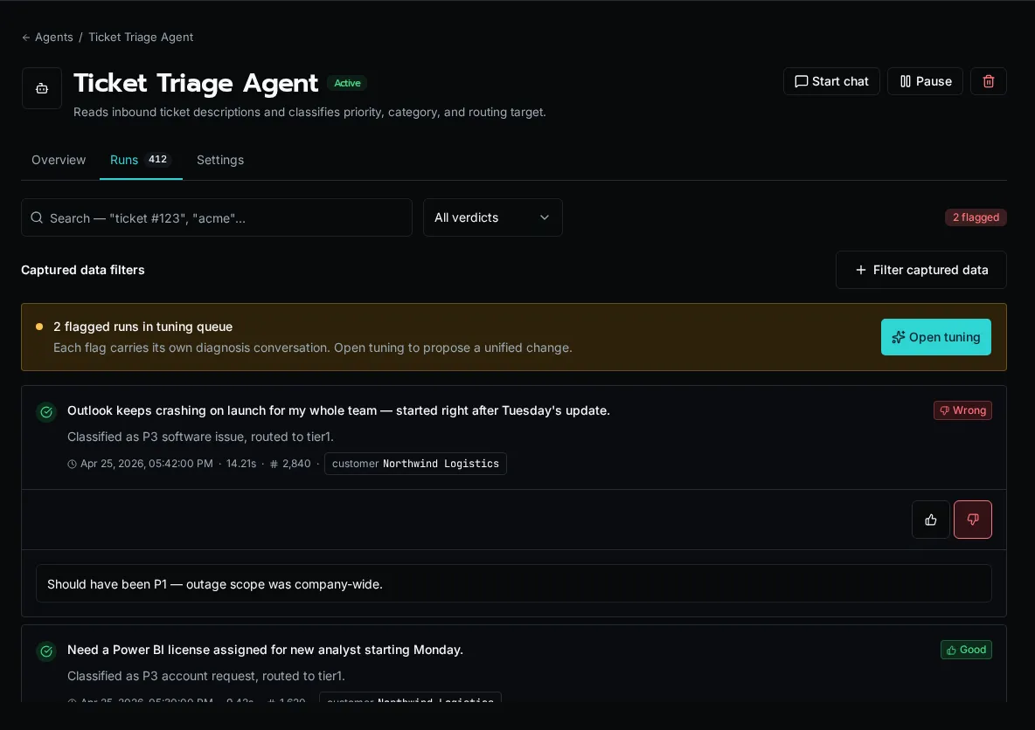Open tuning for flagged runs
This screenshot has height=730, width=1035.
tap(935, 337)
